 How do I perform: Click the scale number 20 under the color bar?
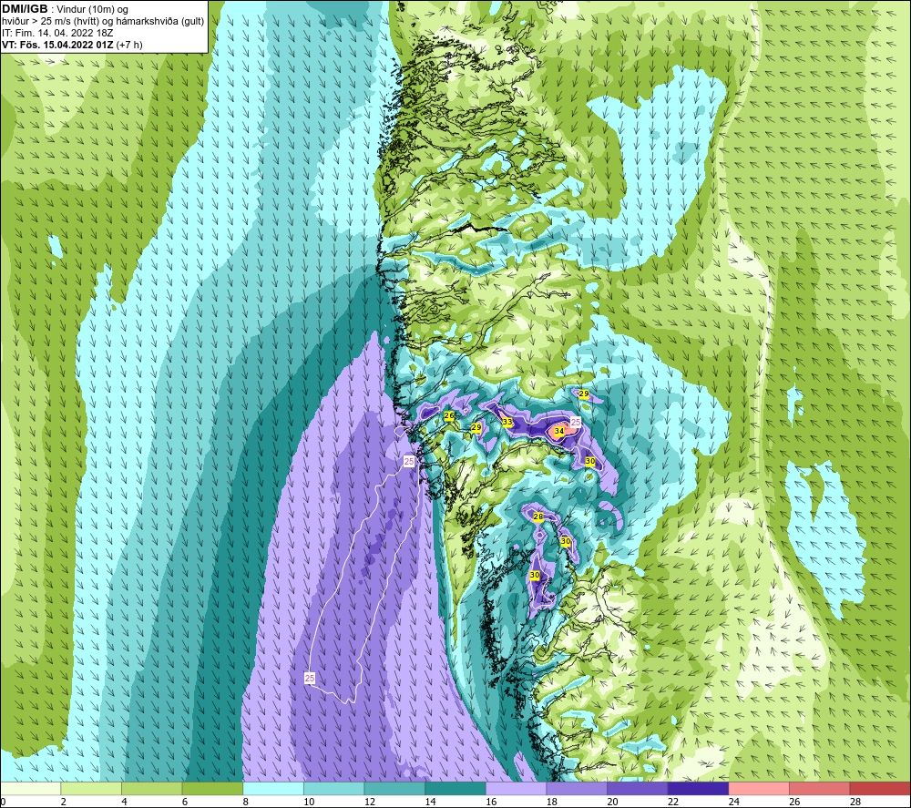tap(613, 802)
